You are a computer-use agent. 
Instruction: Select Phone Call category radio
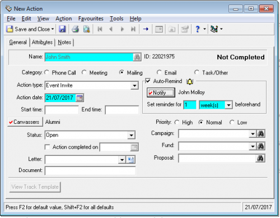coord(47,72)
